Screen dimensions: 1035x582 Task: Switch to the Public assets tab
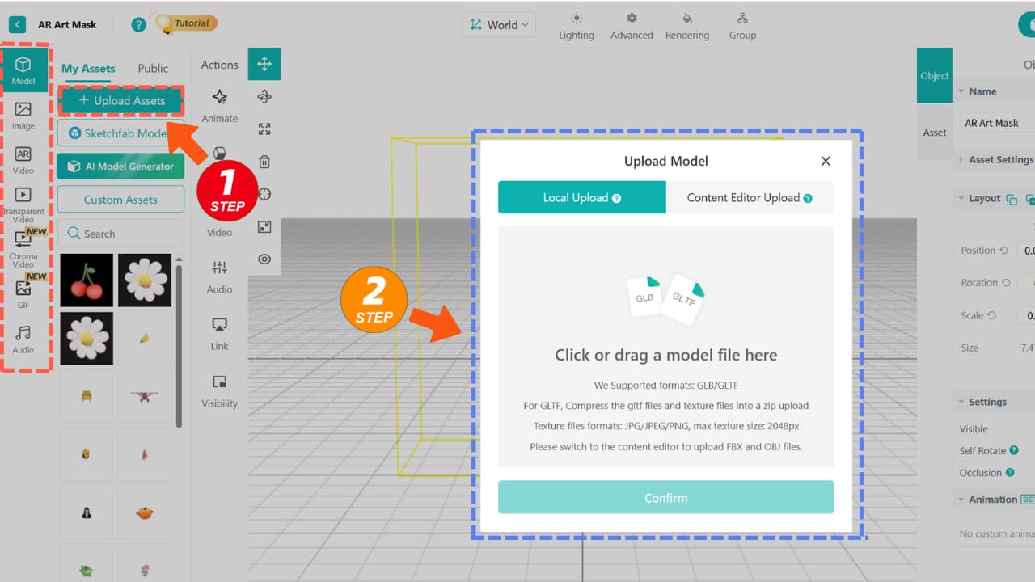click(152, 68)
